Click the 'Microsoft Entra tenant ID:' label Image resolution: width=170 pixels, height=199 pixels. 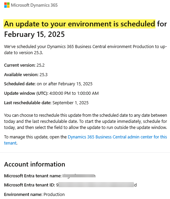click(x=29, y=185)
